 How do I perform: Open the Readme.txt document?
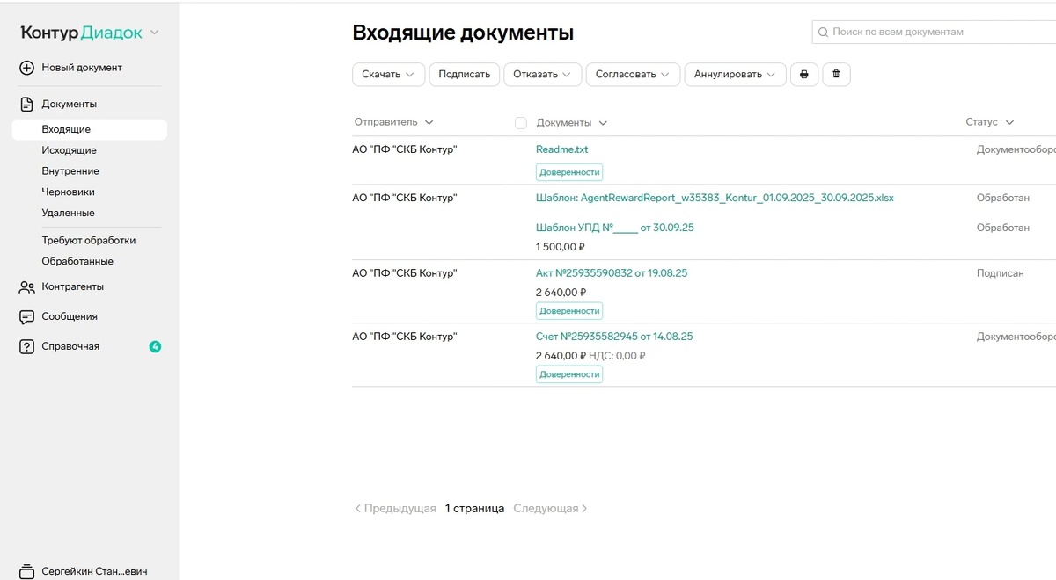click(561, 149)
